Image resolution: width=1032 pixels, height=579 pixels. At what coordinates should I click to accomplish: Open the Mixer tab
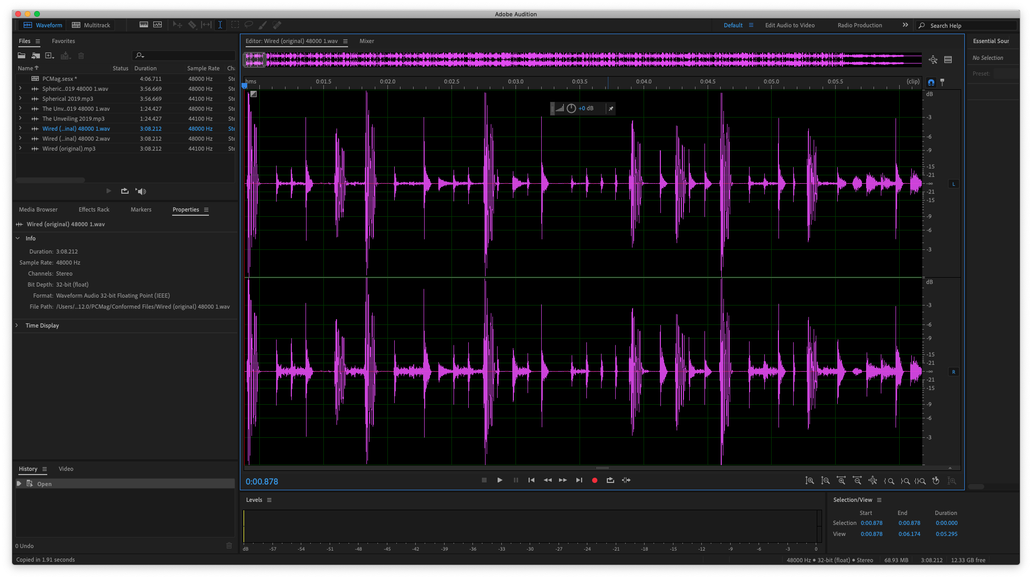(367, 41)
